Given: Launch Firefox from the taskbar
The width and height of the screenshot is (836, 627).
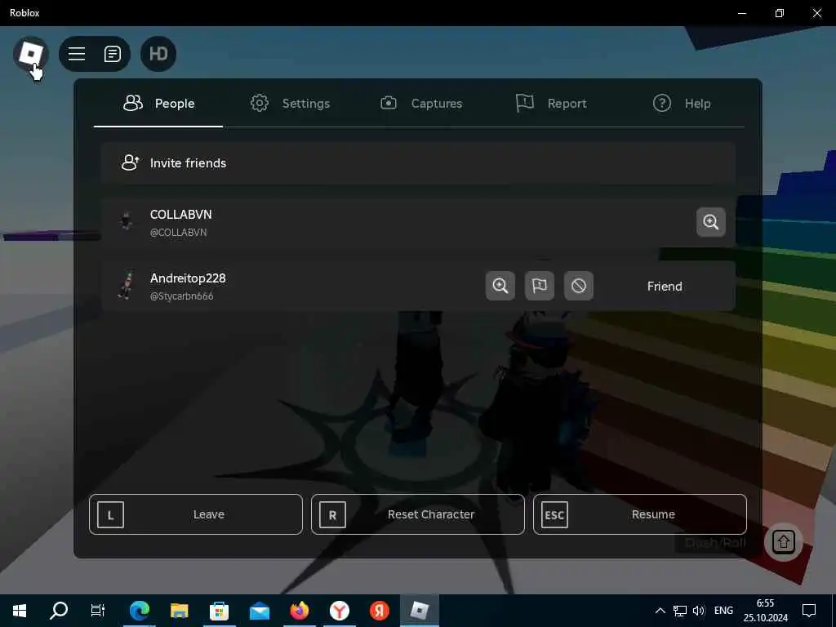Looking at the screenshot, I should [300, 611].
